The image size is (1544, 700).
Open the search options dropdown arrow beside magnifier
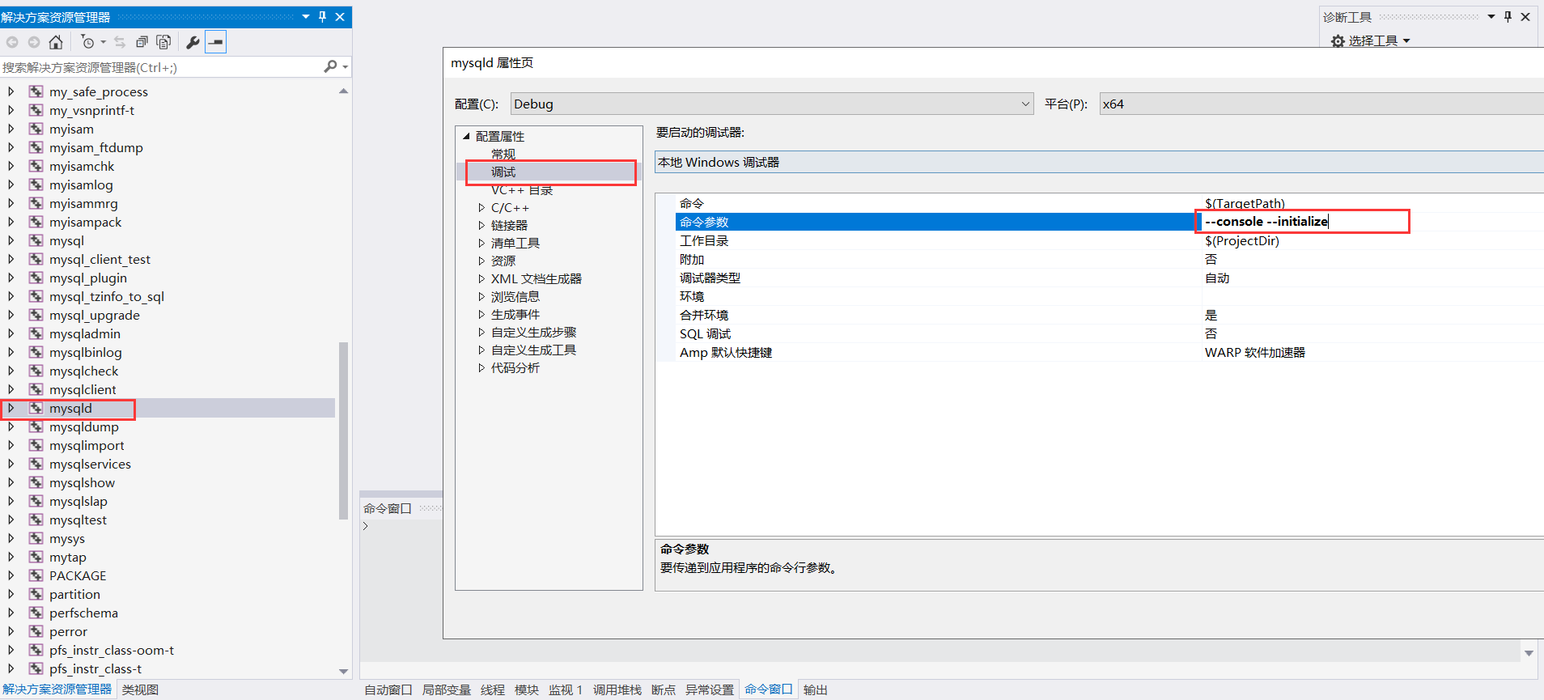(346, 67)
